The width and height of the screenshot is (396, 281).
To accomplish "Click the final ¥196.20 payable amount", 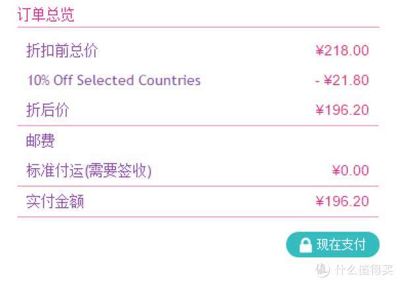I will click(x=342, y=201).
